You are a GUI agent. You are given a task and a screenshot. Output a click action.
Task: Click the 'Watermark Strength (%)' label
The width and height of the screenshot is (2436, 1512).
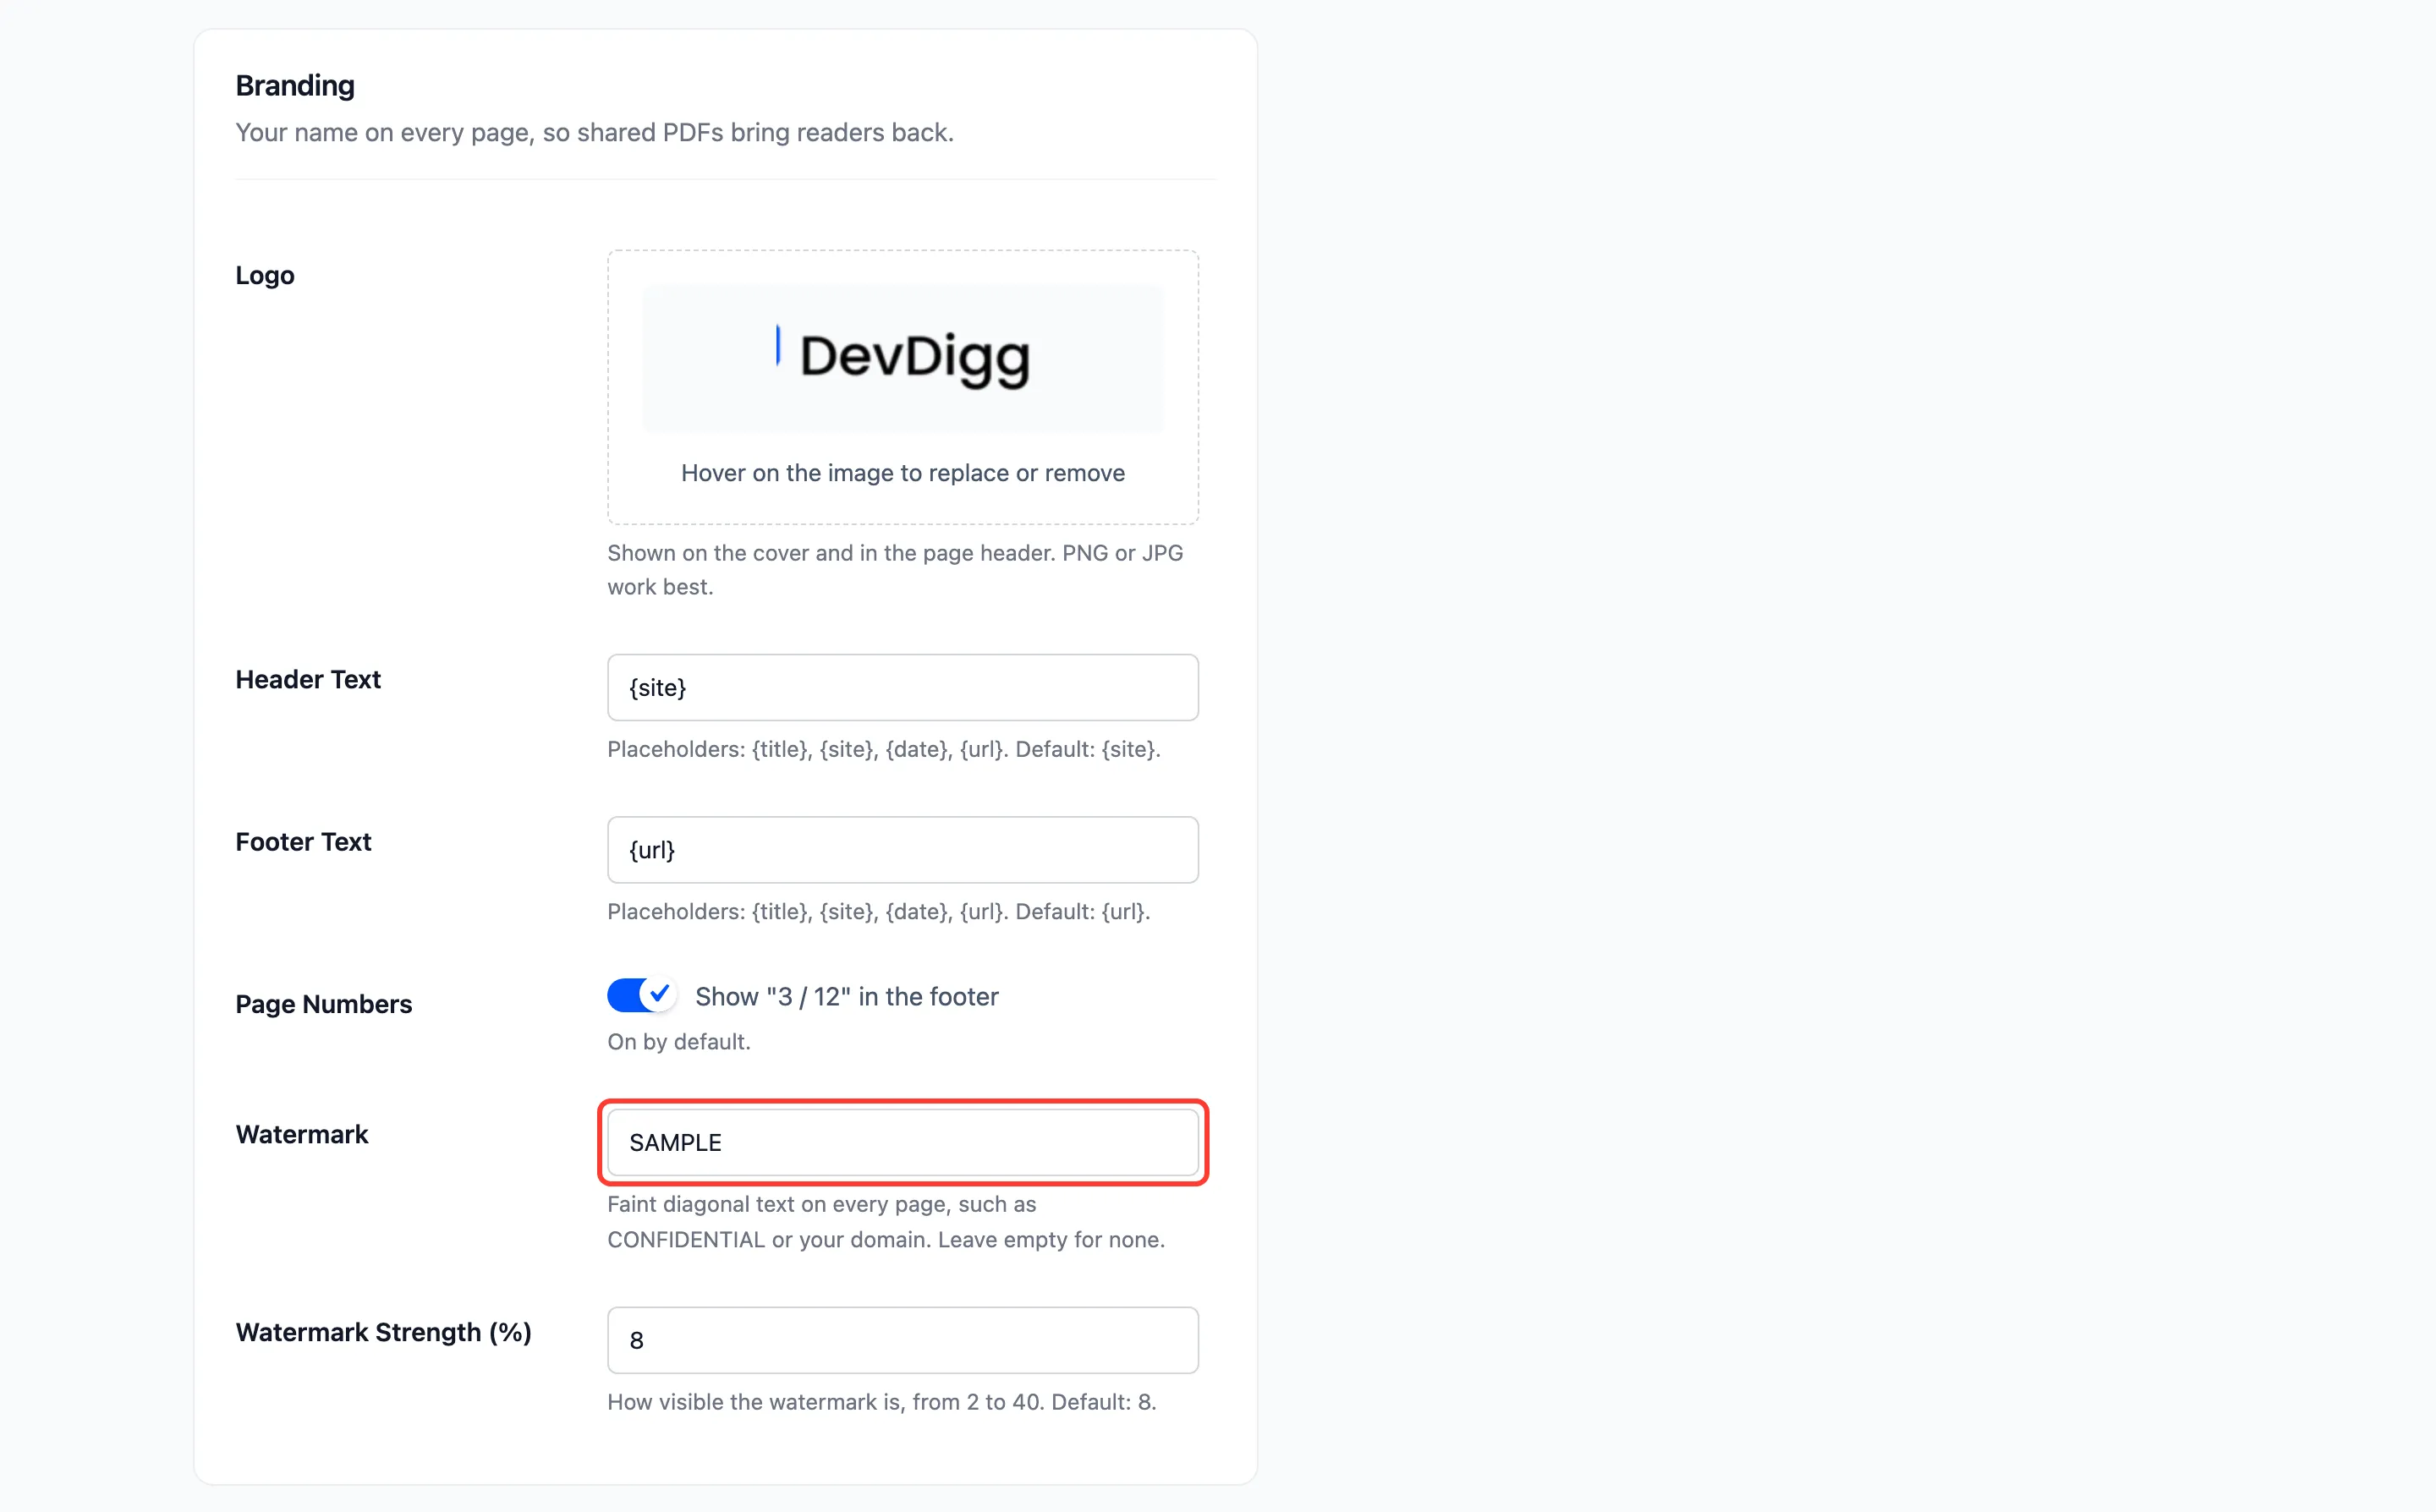384,1332
